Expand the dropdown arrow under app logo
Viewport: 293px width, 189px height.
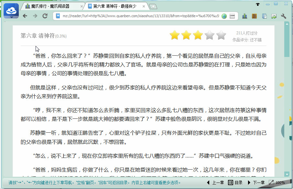click(12, 17)
